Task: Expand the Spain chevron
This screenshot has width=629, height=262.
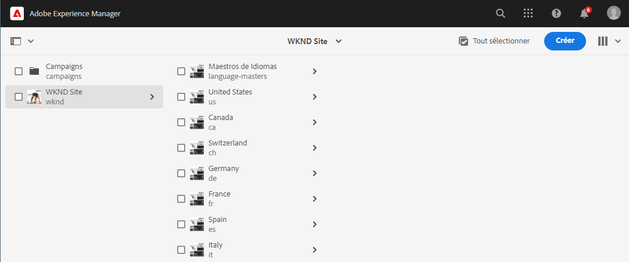Action: 315,224
